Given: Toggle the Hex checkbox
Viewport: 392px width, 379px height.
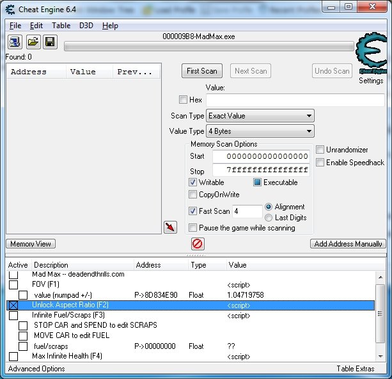Looking at the screenshot, I should pos(183,100).
